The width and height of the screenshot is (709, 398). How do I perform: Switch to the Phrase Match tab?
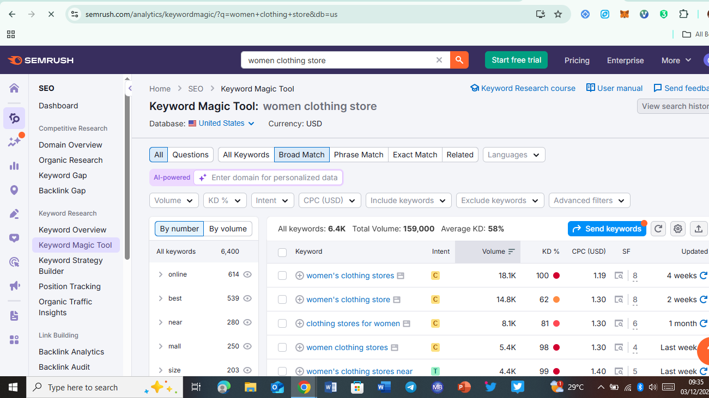(x=358, y=155)
